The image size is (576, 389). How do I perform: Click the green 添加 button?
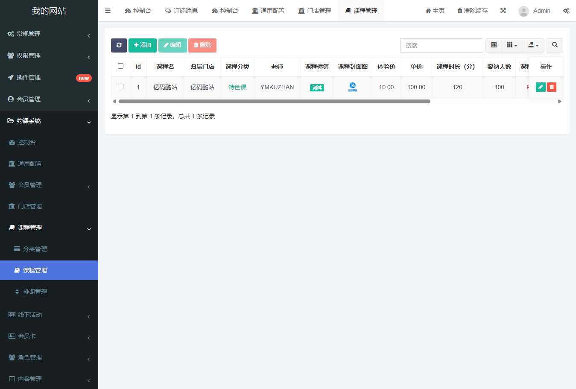click(143, 45)
